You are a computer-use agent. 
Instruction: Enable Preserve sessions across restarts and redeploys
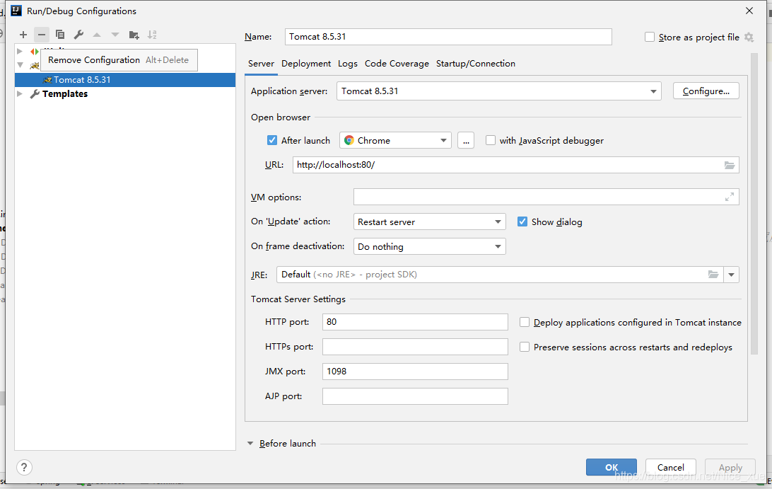525,347
